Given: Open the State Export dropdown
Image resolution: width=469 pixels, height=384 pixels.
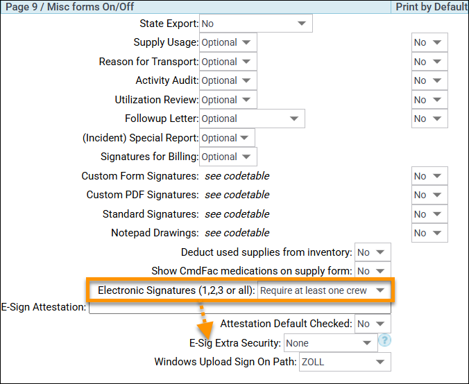Looking at the screenshot, I should pyautogui.click(x=255, y=24).
